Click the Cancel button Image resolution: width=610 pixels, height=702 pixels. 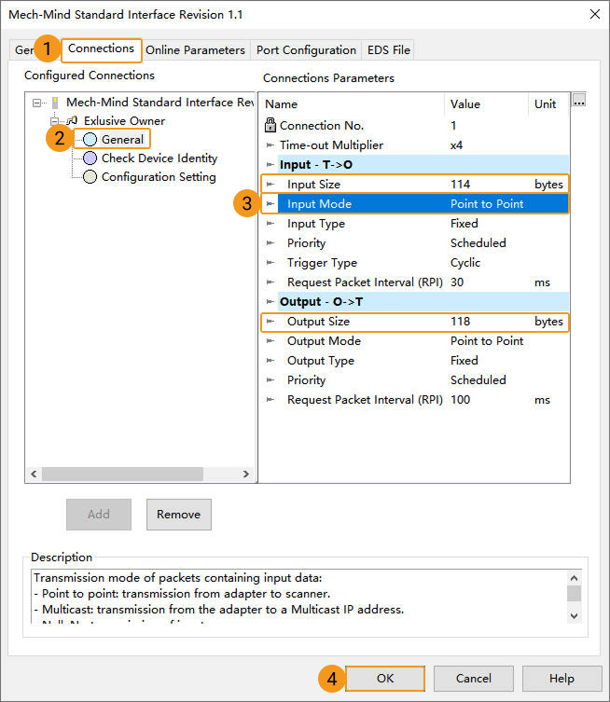[x=474, y=679]
